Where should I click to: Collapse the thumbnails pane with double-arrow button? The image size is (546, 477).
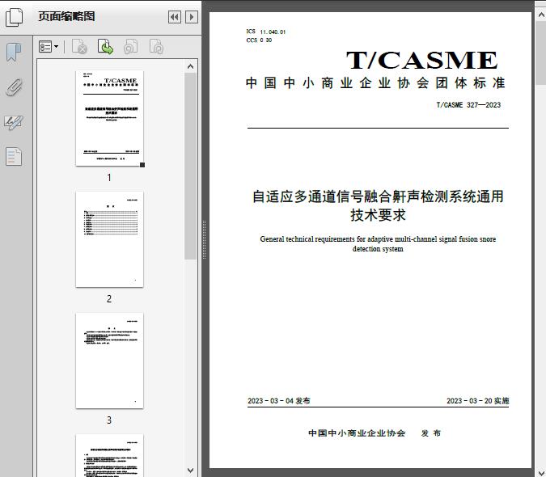[175, 17]
